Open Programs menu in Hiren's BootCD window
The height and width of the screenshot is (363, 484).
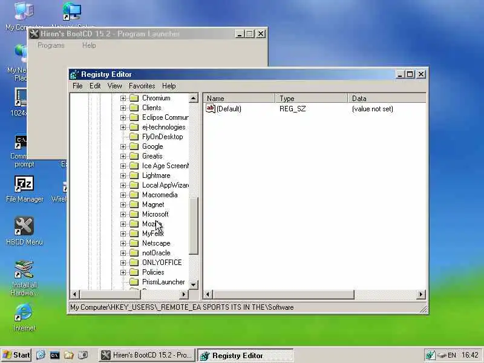[x=51, y=45]
